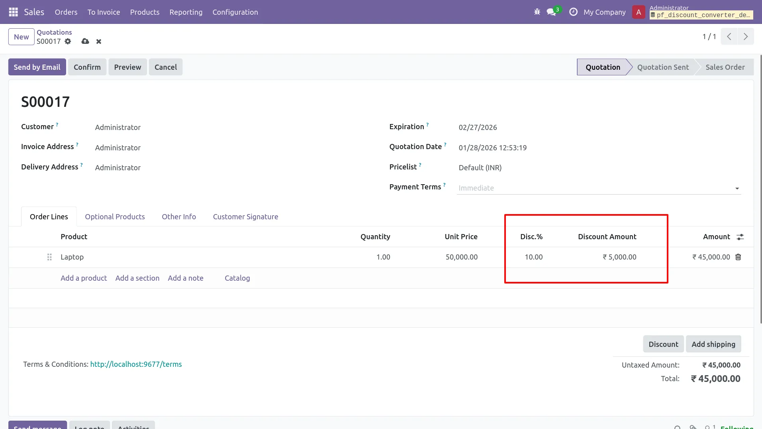Screen dimensions: 762x429
Task: Delete the Laptop order line
Action: 738,257
